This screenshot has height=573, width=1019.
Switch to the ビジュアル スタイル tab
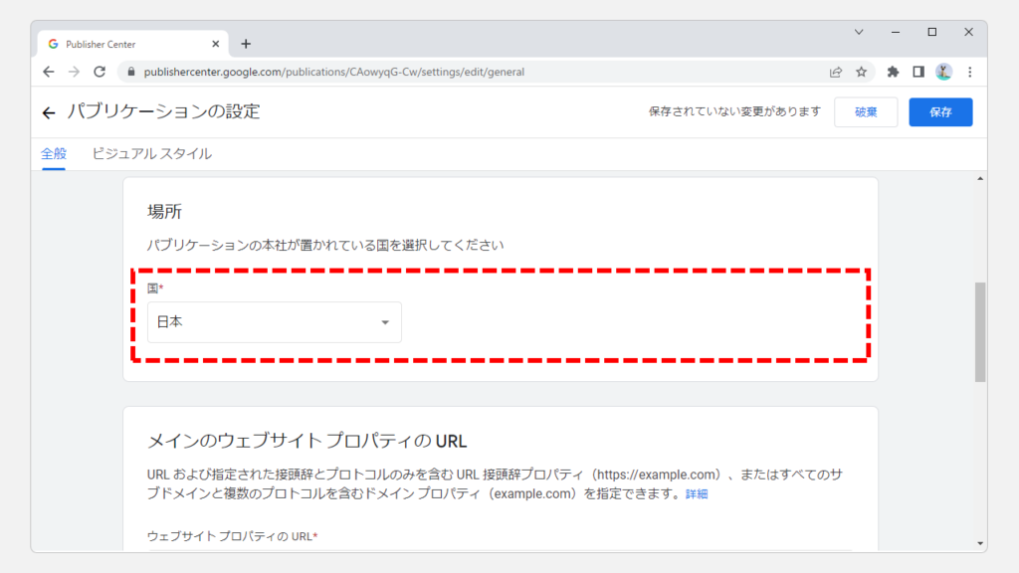point(151,154)
